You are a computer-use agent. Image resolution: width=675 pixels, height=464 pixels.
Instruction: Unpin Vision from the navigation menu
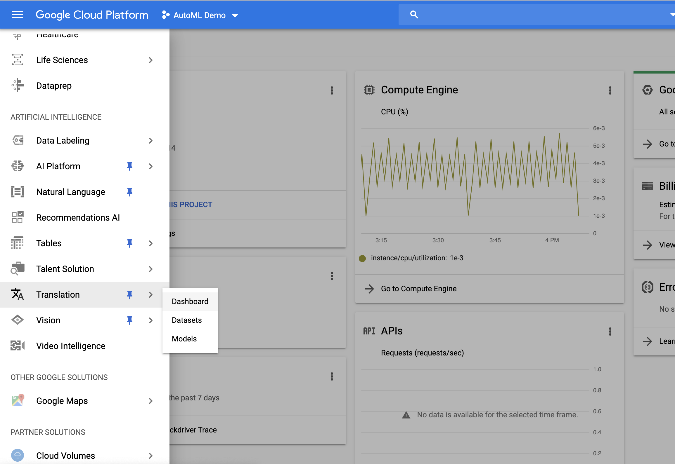point(129,320)
